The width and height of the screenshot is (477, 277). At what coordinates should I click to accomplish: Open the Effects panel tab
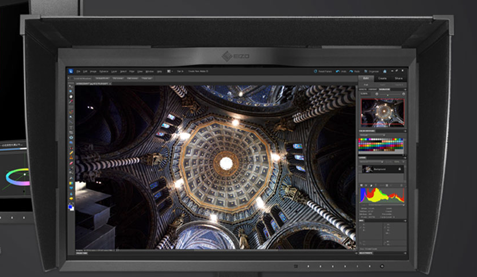coord(363,90)
